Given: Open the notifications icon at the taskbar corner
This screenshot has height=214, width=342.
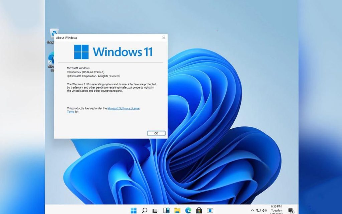Looking at the screenshot, I should point(291,211).
